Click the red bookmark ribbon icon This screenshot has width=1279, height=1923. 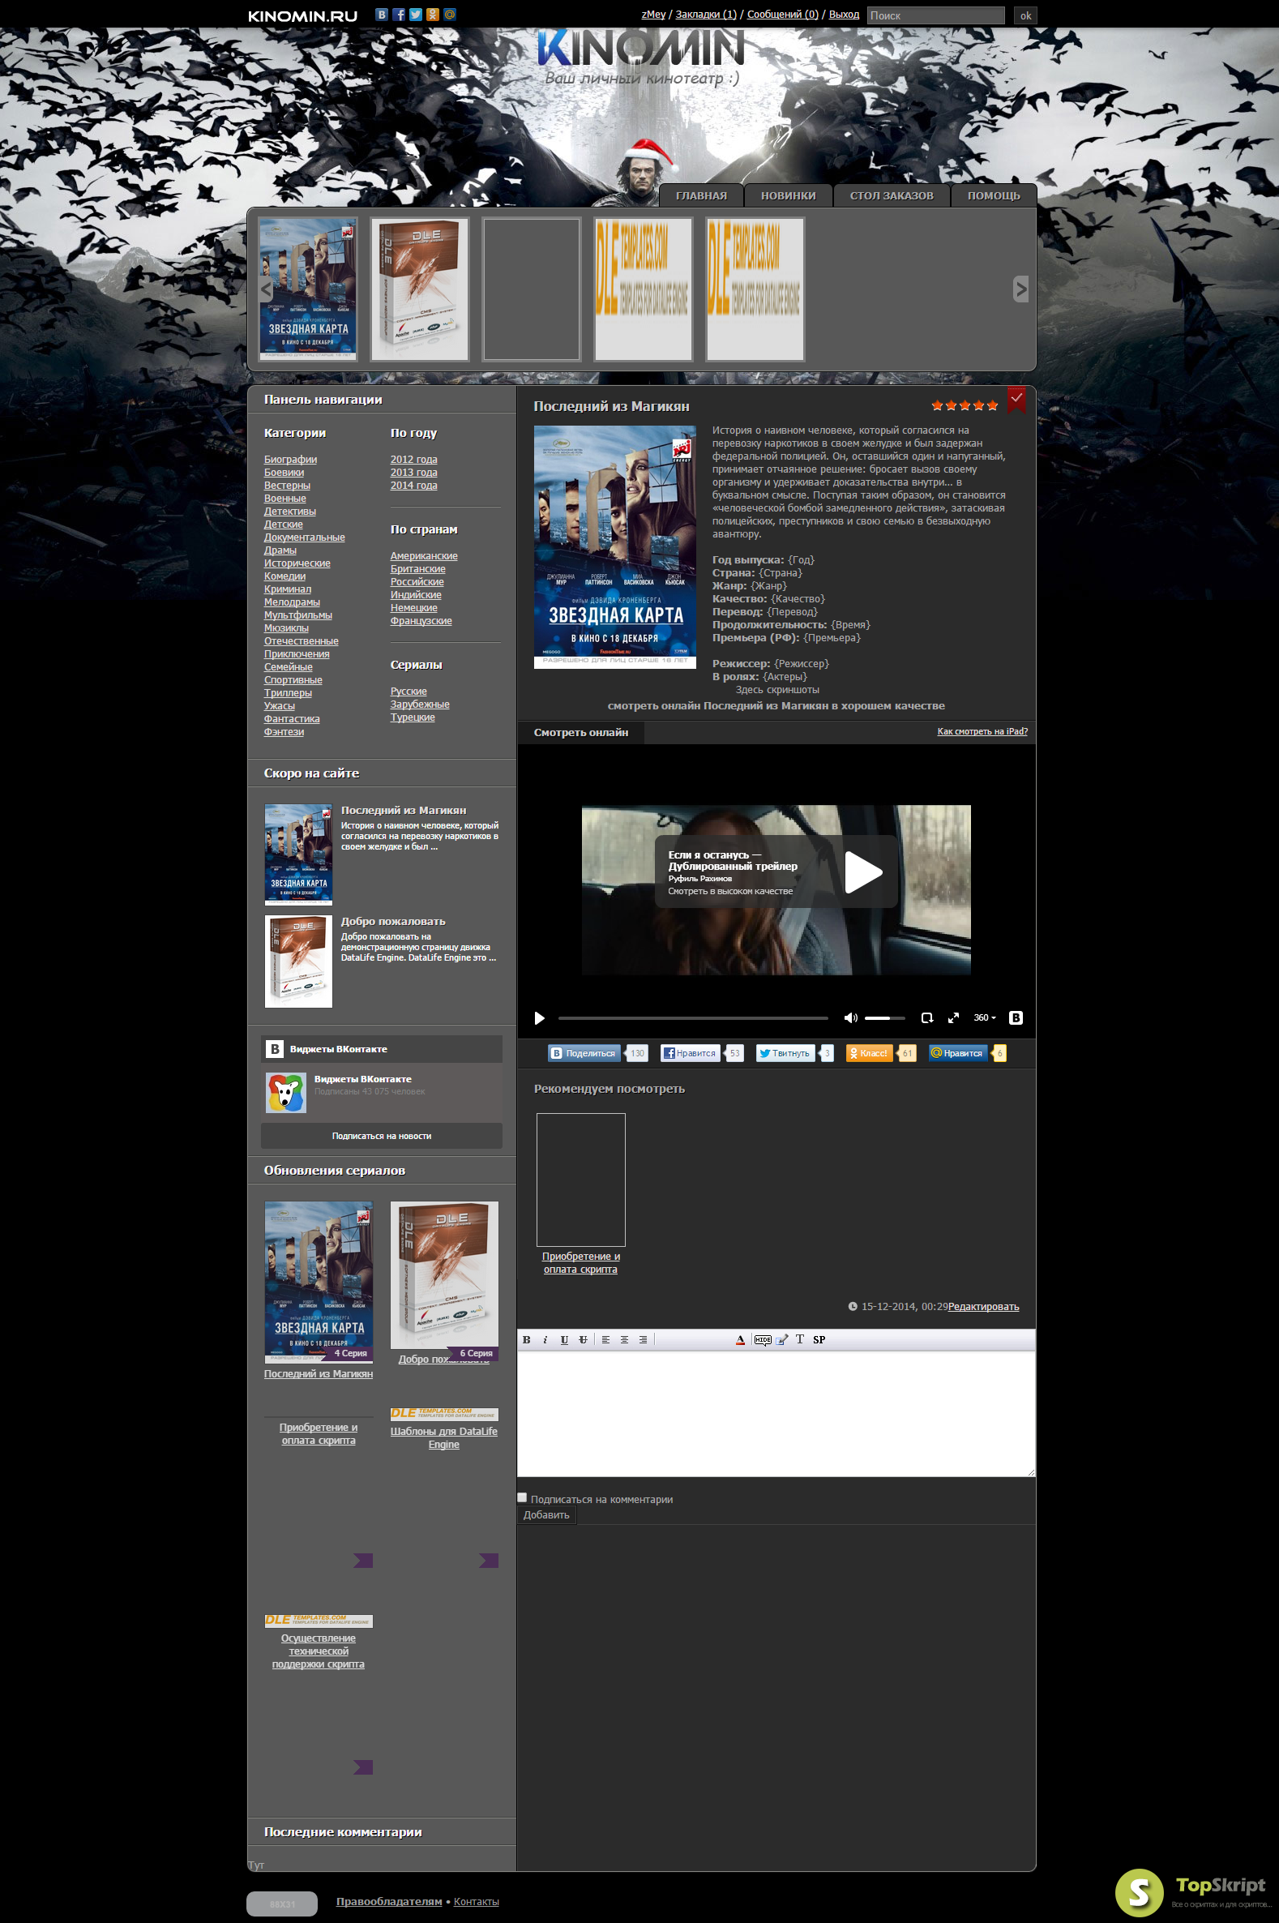[1016, 400]
